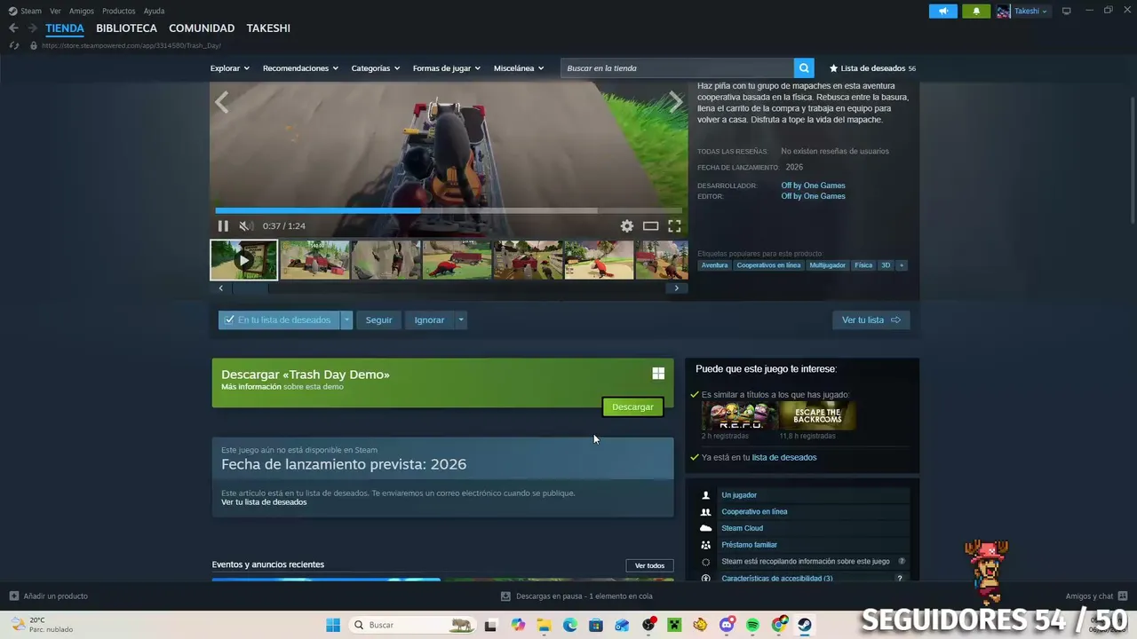Open 'Más información' about the demo

coord(251,387)
